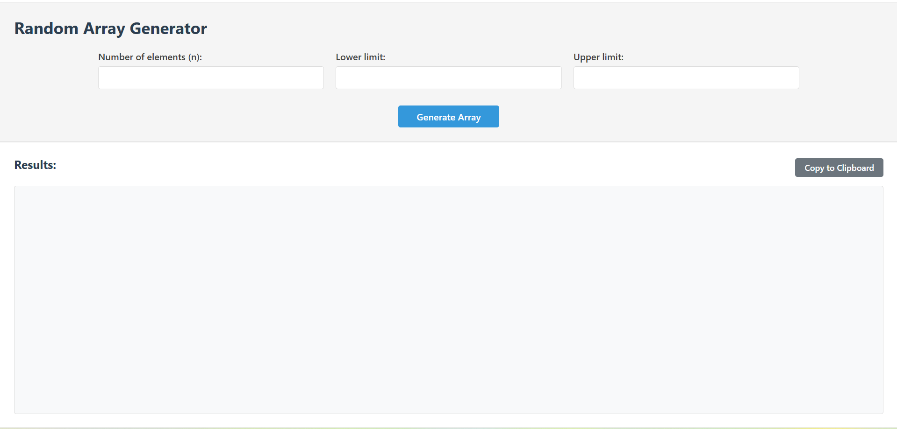The image size is (897, 429).
Task: Click the empty results container
Action: (x=448, y=299)
